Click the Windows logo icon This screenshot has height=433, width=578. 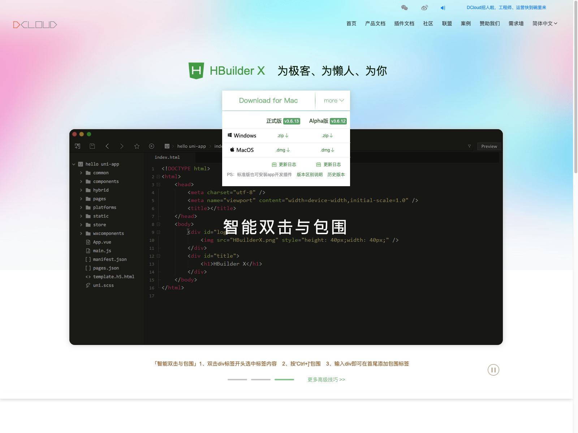click(x=229, y=135)
